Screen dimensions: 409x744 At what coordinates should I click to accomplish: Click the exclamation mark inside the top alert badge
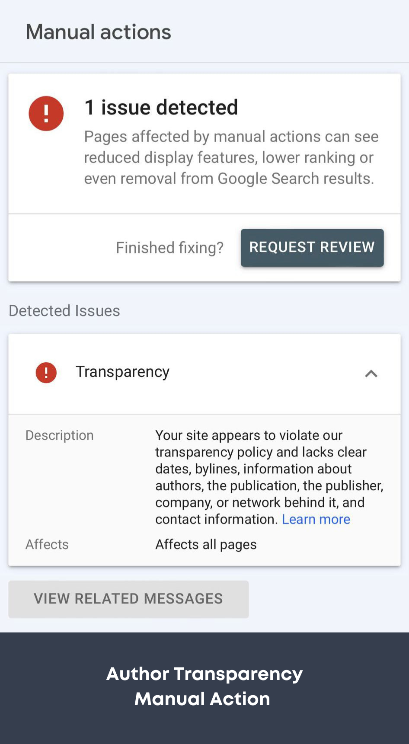46,113
